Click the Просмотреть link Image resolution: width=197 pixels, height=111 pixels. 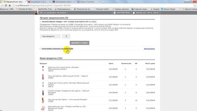tap(149, 49)
